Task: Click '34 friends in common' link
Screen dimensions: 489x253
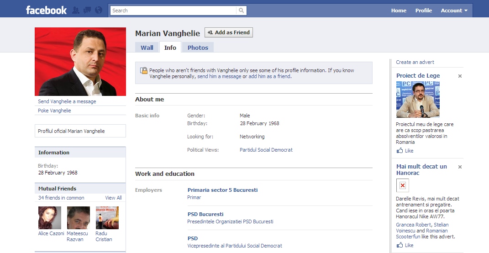Action: 61,198
